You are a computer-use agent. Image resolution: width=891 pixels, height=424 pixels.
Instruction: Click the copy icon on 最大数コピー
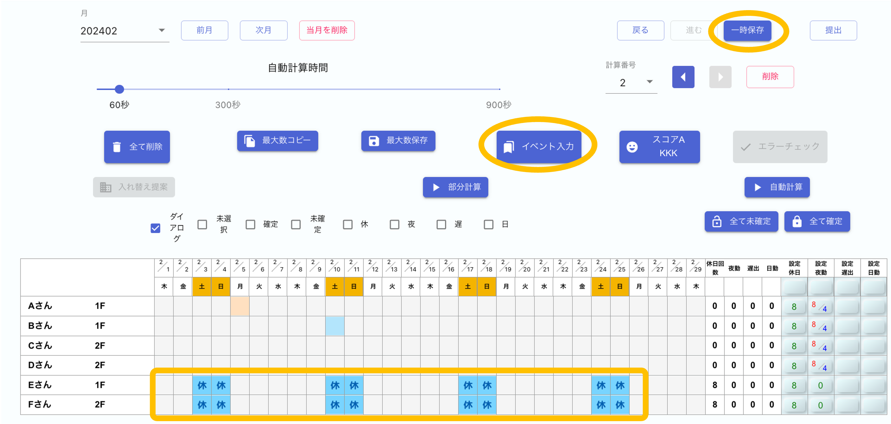click(249, 141)
